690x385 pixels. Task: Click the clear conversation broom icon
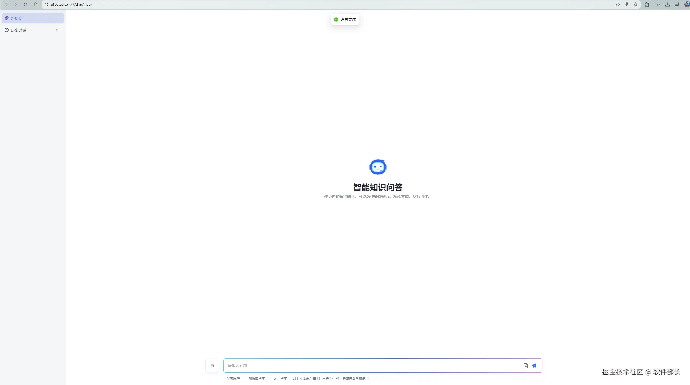212,366
